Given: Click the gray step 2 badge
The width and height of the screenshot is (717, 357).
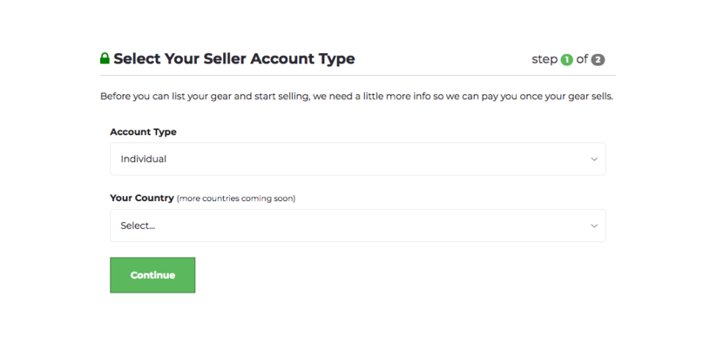Looking at the screenshot, I should (x=598, y=60).
